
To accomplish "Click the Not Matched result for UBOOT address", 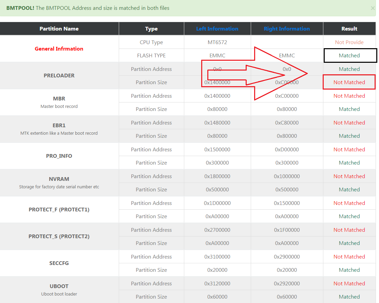I will pyautogui.click(x=349, y=284).
